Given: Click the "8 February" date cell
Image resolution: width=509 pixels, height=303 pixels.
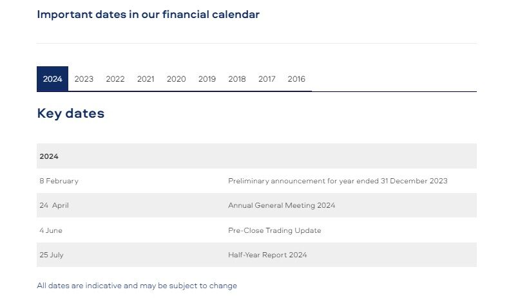Looking at the screenshot, I should pos(59,181).
